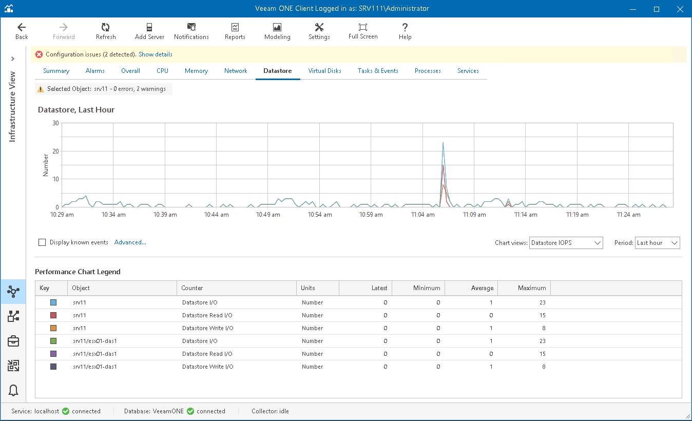Sort legend by Object column header
The width and height of the screenshot is (692, 421).
[x=122, y=288]
